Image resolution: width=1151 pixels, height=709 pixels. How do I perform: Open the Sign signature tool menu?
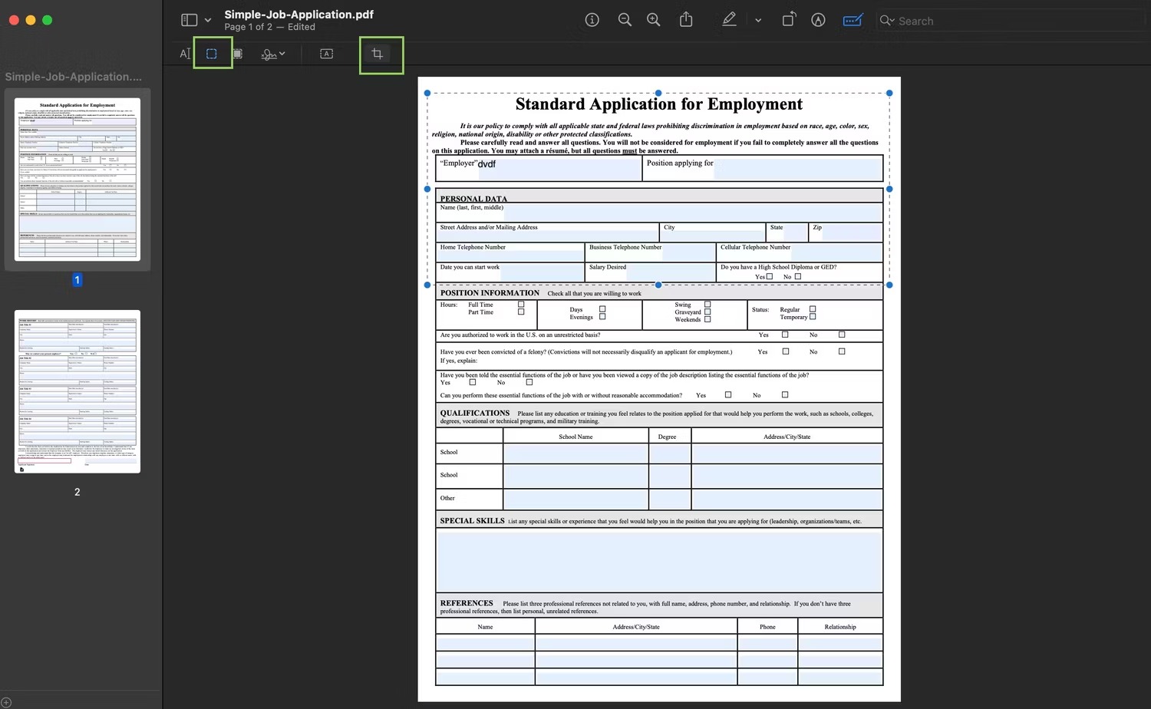pyautogui.click(x=273, y=54)
